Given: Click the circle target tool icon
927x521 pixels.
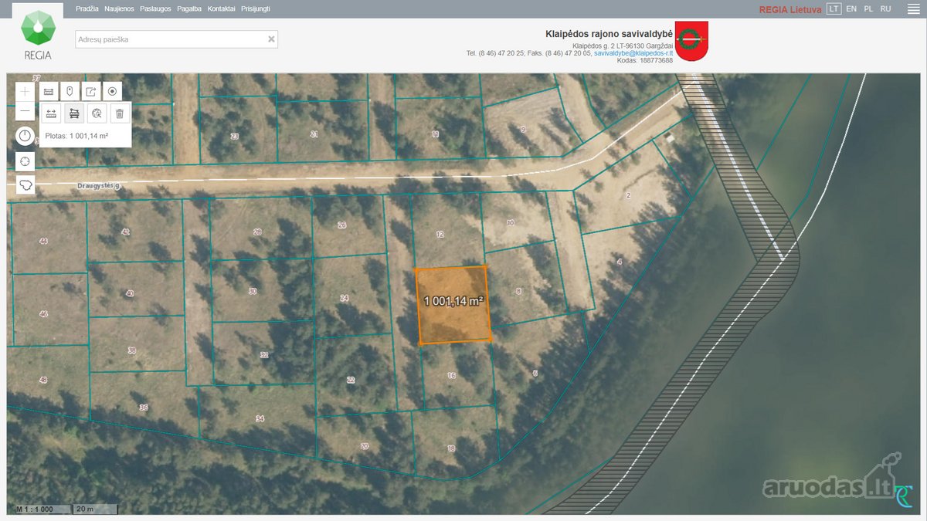Looking at the screenshot, I should (x=112, y=91).
